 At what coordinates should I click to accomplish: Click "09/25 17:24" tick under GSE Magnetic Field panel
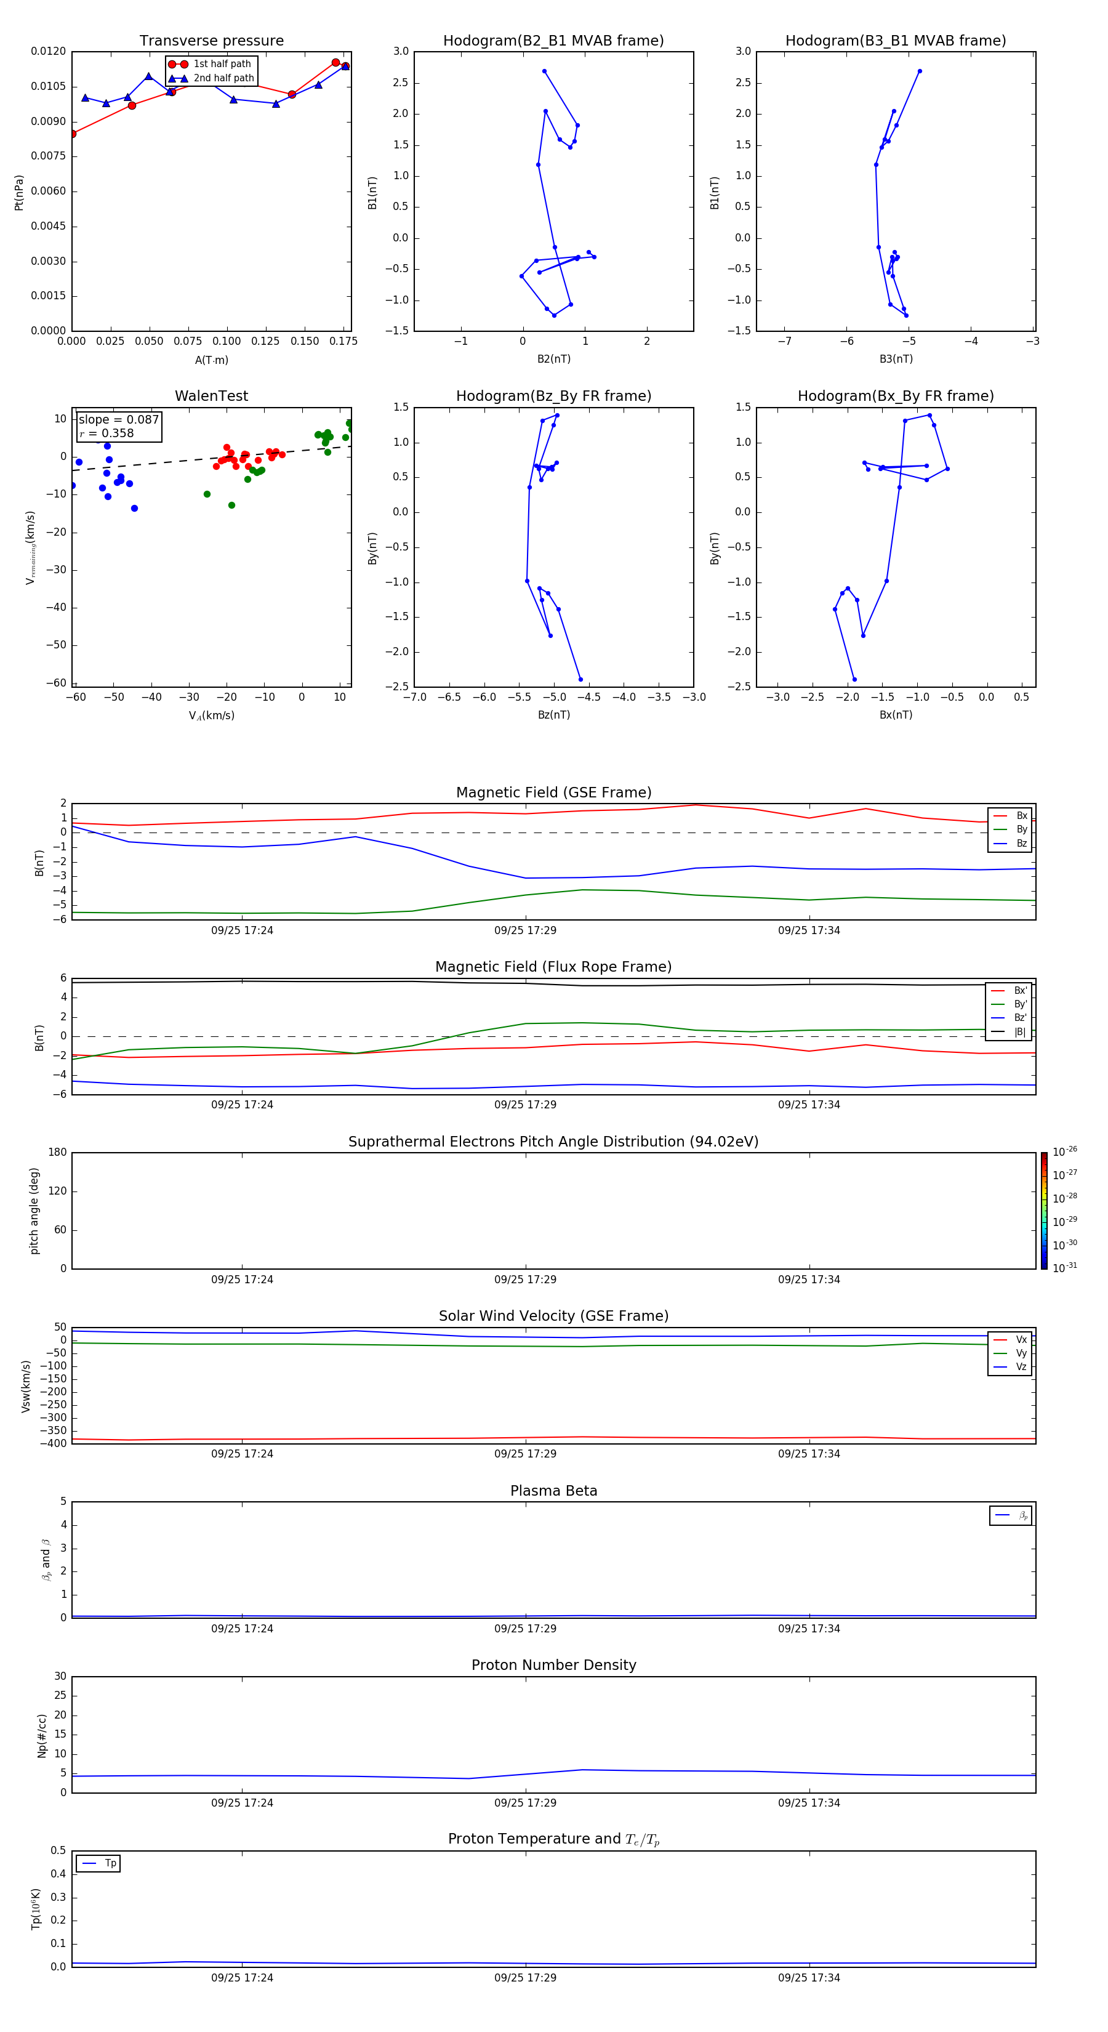tap(242, 931)
